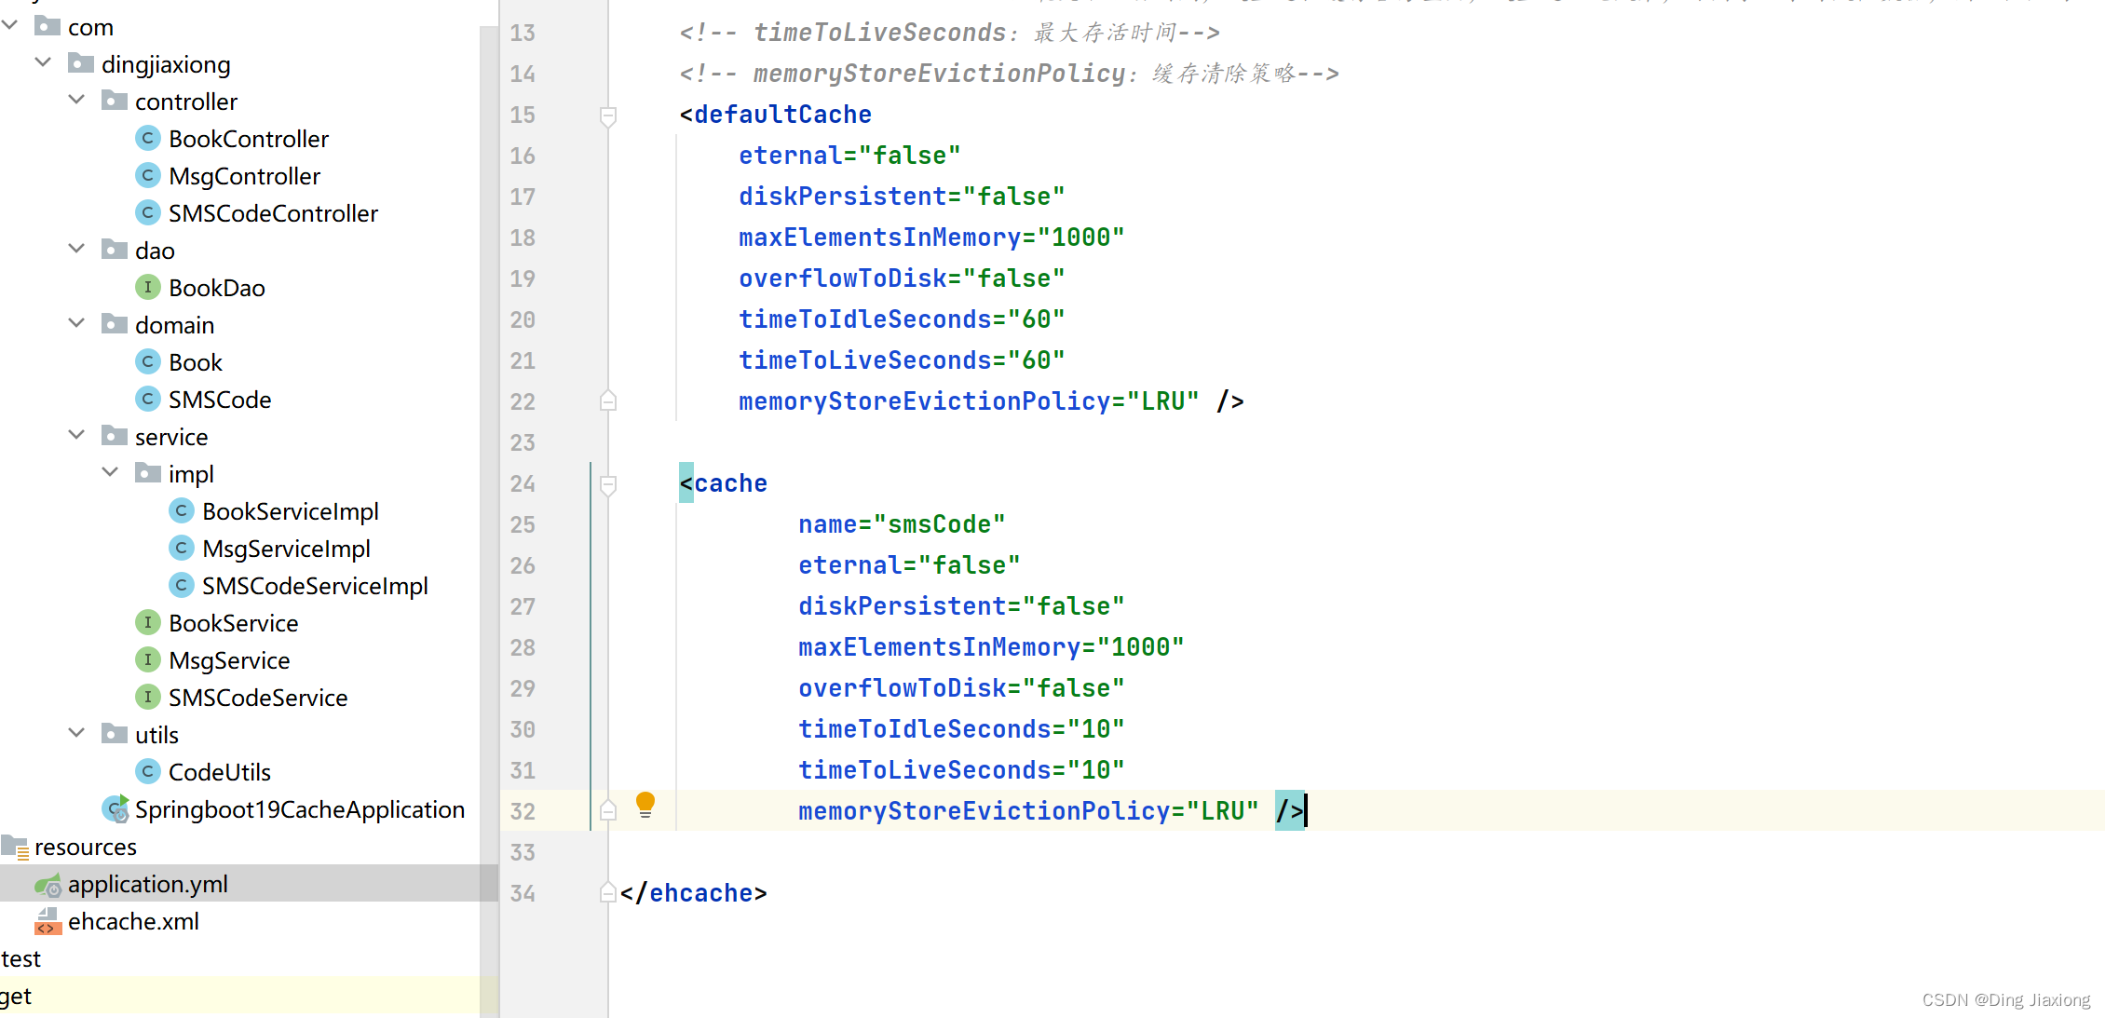Viewport: 2105px width, 1018px height.
Task: Select MsgService in the project tree
Action: click(229, 660)
